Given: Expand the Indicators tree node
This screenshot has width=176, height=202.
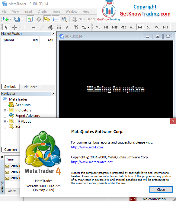Looking at the screenshot, I should click(5, 111).
